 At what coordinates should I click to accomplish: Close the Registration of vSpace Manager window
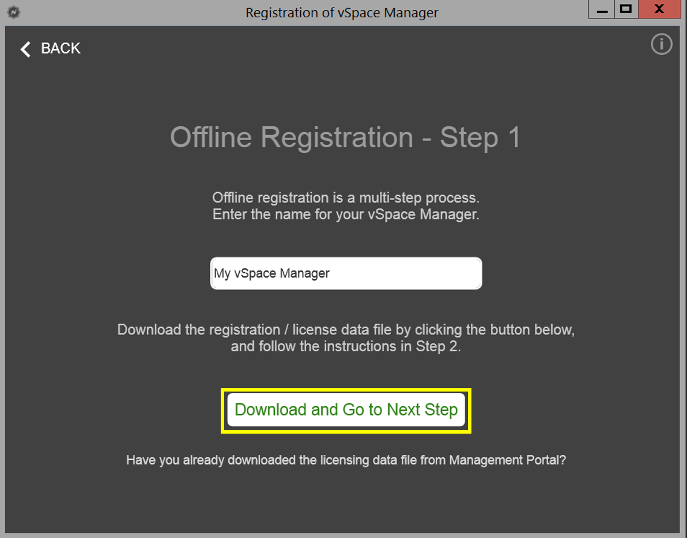point(659,9)
